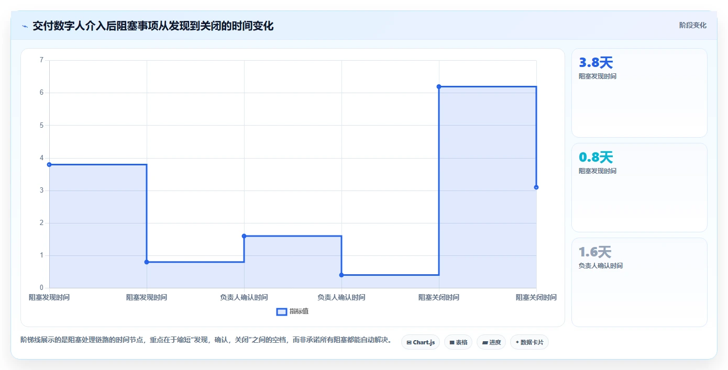Select the 表格 chip
The height and width of the screenshot is (370, 728).
[458, 342]
